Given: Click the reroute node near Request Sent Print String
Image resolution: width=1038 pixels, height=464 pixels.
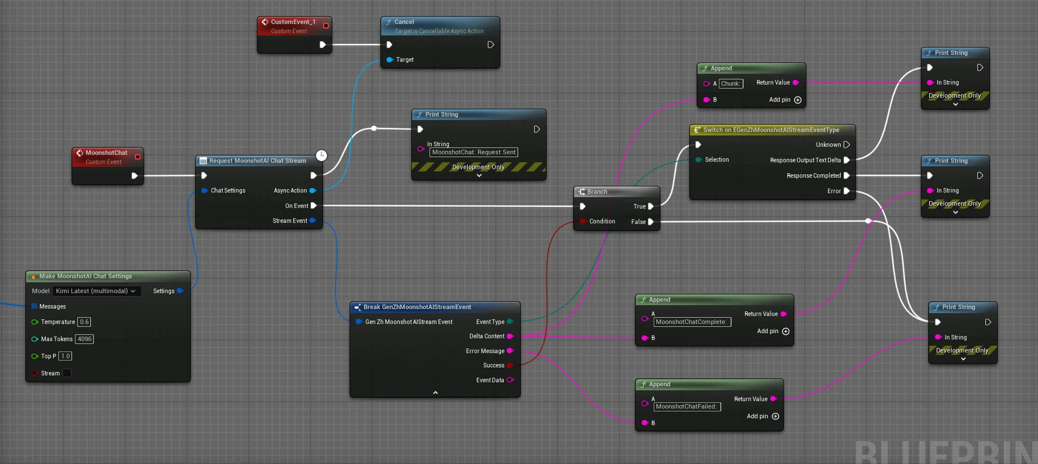Looking at the screenshot, I should 374,129.
